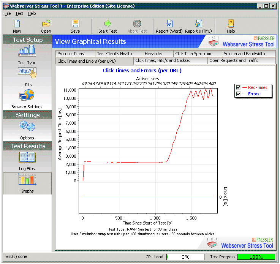The image size is (280, 264).
Task: Select Click Times and Errors (per URL) tab
Action: 95,61
